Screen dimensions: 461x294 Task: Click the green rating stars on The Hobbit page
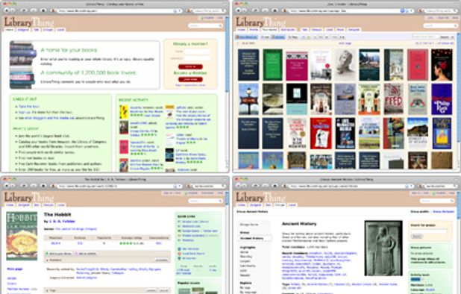click(125, 243)
